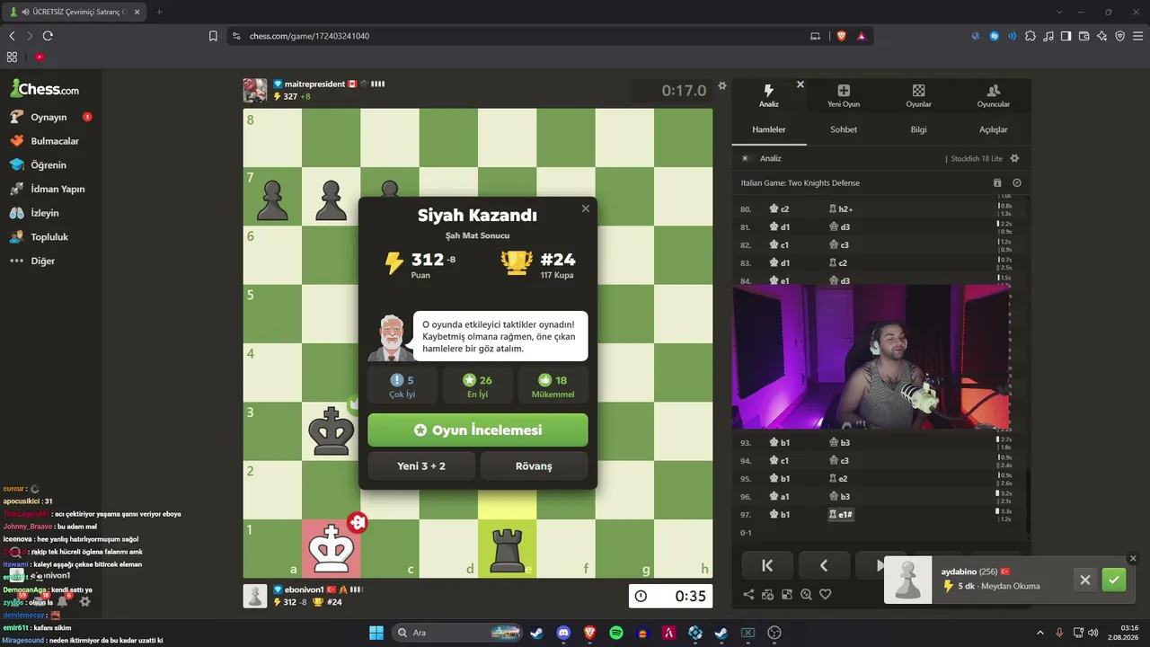Close the Siyah Kazandı dialog
Image resolution: width=1150 pixels, height=647 pixels.
click(586, 208)
